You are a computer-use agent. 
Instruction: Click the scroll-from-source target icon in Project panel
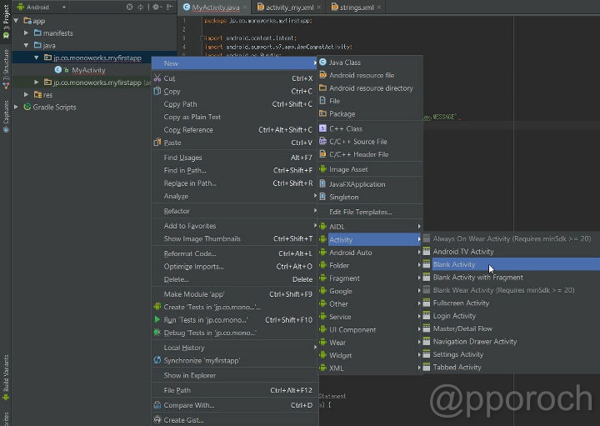(130, 7)
